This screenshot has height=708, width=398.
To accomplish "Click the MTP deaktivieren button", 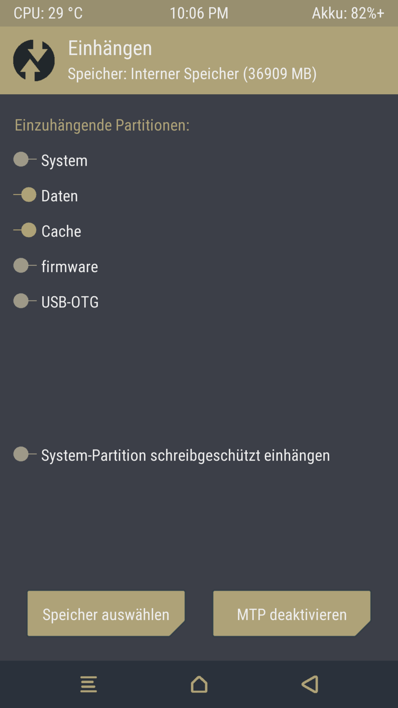I will pos(291,614).
